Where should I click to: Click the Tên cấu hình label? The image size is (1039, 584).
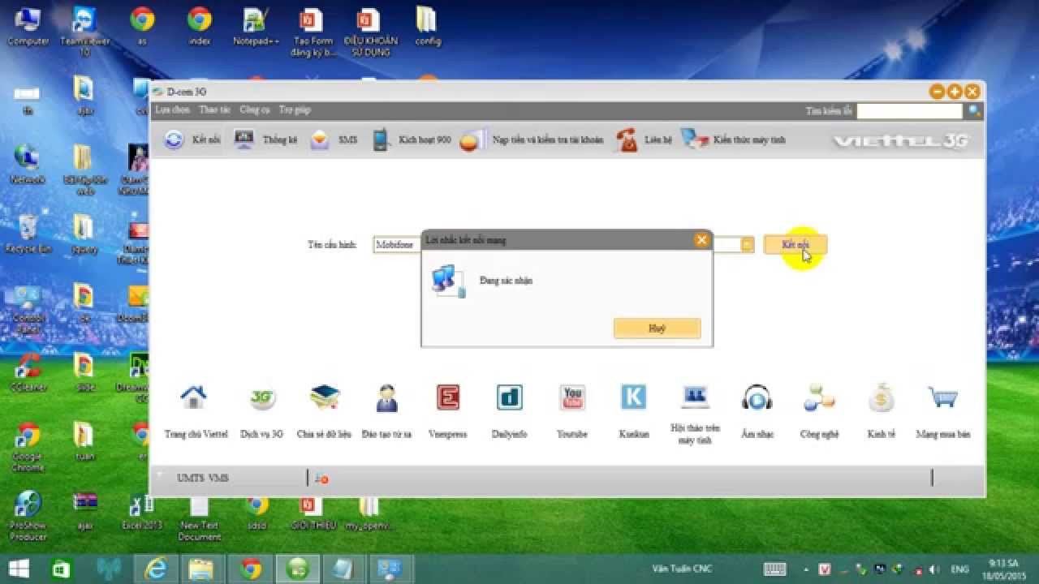(332, 244)
